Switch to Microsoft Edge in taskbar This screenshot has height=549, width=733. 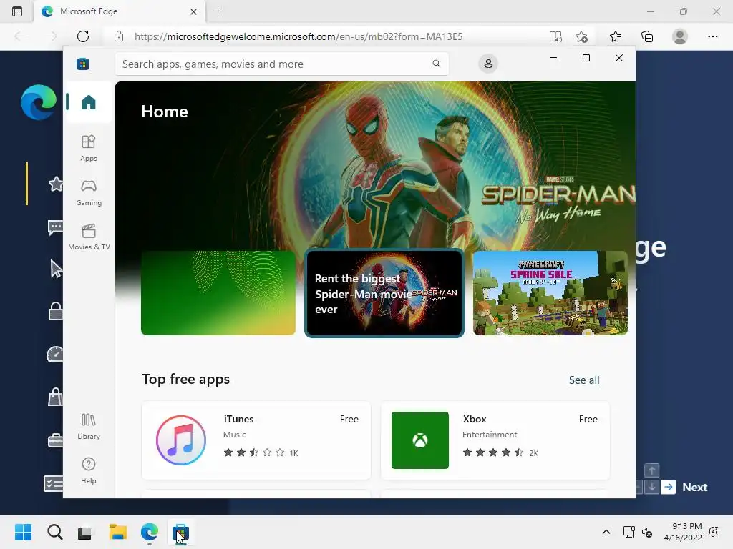click(149, 532)
